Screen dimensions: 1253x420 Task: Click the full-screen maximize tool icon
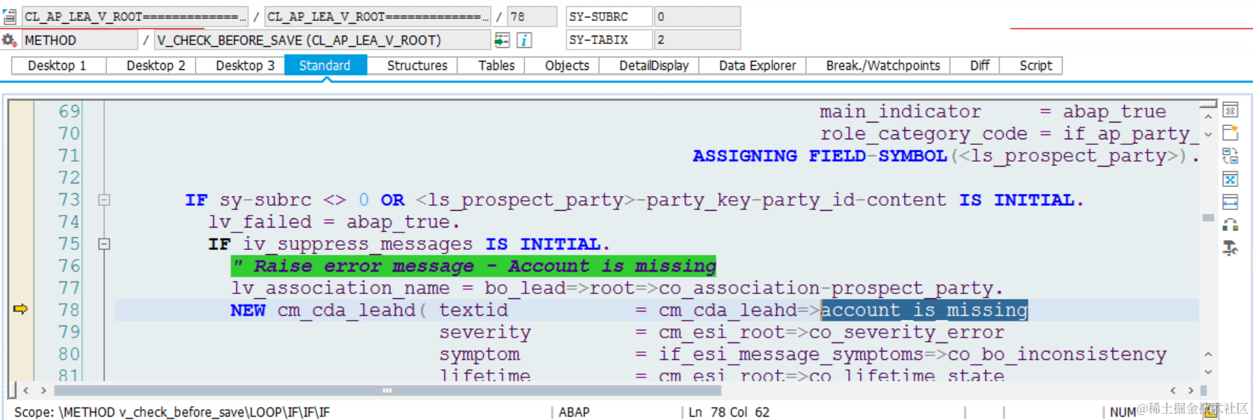tap(1231, 179)
